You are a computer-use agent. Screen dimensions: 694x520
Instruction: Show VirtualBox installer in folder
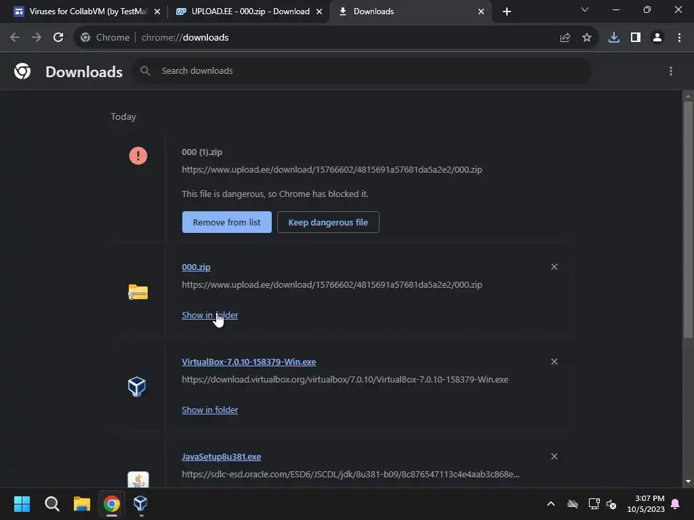point(210,410)
